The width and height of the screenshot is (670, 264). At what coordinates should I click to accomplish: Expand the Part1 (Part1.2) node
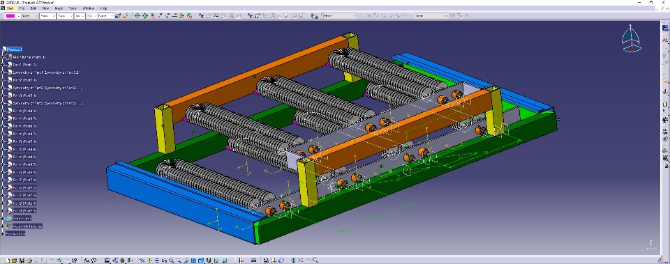(x=3, y=65)
